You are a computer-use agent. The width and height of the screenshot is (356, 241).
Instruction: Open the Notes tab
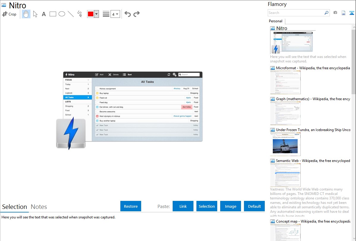click(39, 207)
